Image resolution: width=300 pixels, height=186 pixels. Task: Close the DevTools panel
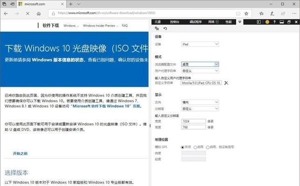296,22
